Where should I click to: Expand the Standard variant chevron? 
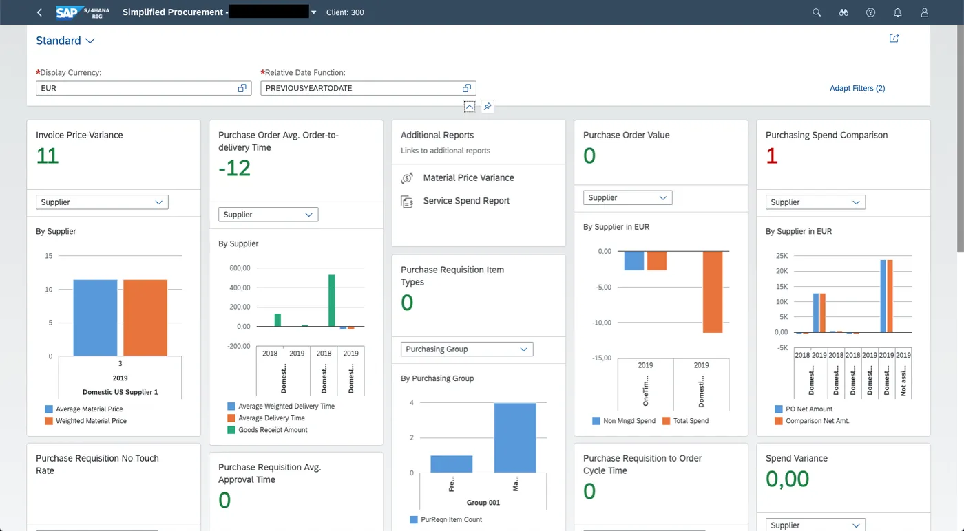coord(90,41)
